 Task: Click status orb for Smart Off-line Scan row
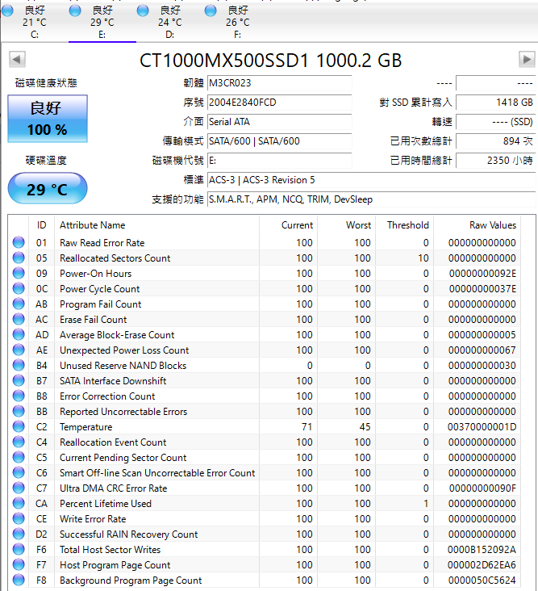(19, 472)
